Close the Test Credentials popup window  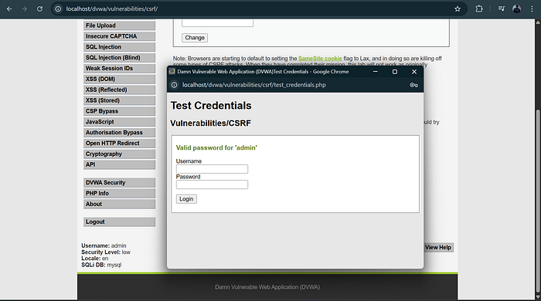pyautogui.click(x=414, y=72)
